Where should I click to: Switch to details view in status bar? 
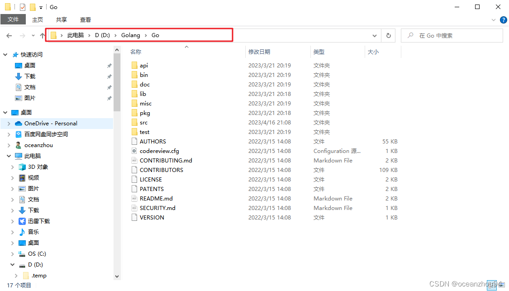click(x=492, y=286)
